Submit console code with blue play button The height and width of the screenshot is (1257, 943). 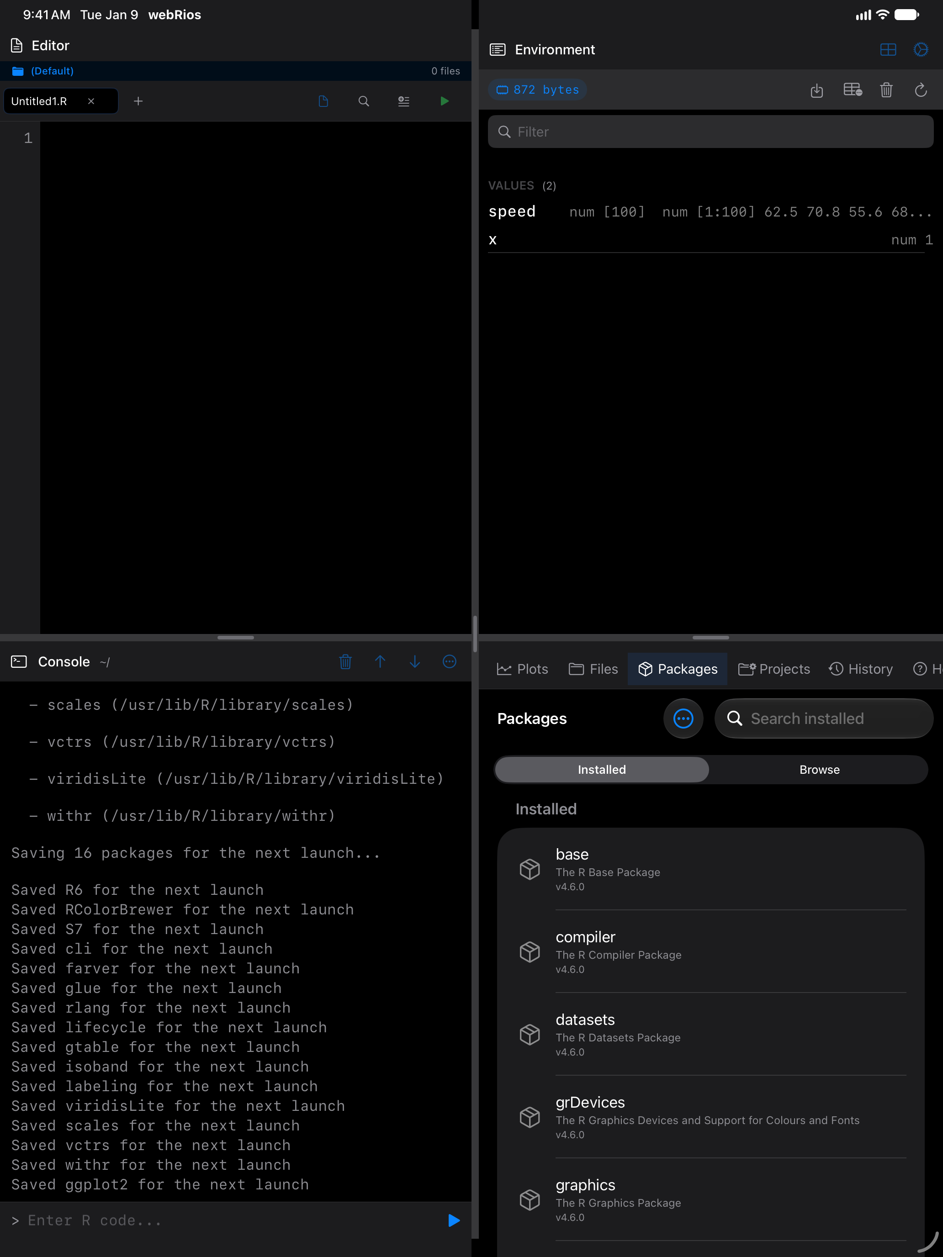tap(454, 1220)
